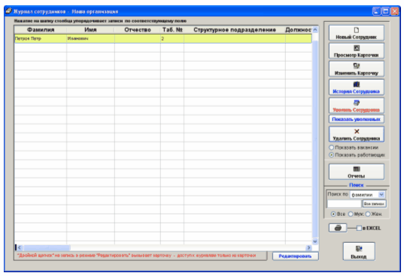Click the Уволить Сотрудника dismiss icon
The width and height of the screenshot is (404, 276).
[357, 103]
